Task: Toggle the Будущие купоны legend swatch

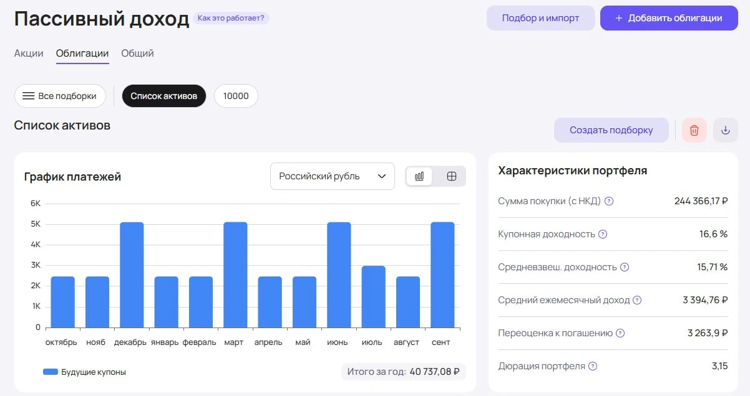Action: tap(50, 372)
